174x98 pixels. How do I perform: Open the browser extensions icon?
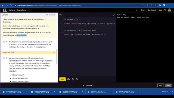[x=160, y=5]
